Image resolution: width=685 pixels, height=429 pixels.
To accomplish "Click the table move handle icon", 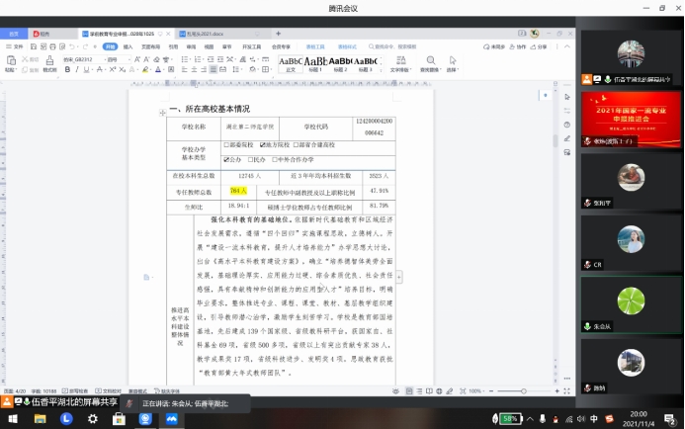I will [x=164, y=114].
